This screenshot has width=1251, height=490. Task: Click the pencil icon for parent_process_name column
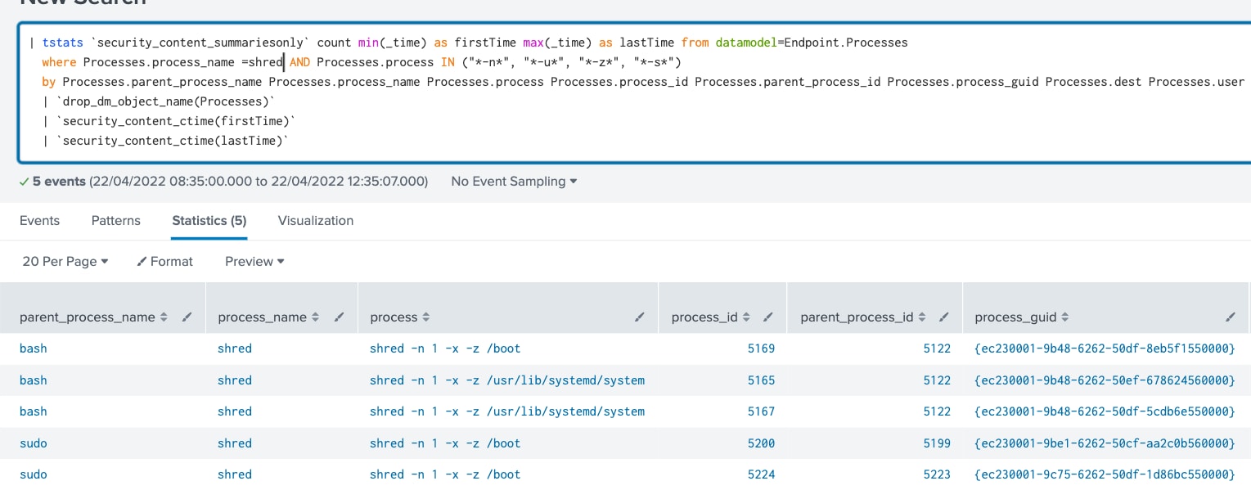tap(187, 317)
